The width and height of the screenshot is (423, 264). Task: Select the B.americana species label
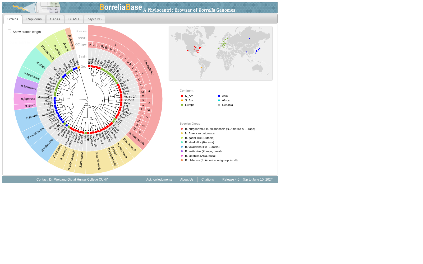[122, 151]
